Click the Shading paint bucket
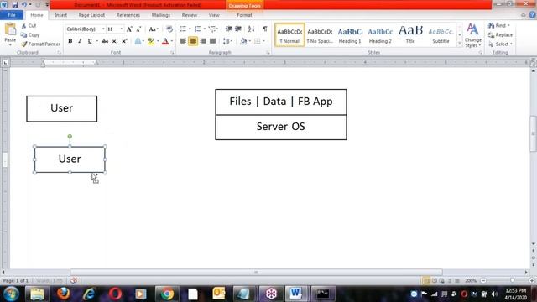This screenshot has width=537, height=302. pyautogui.click(x=243, y=41)
